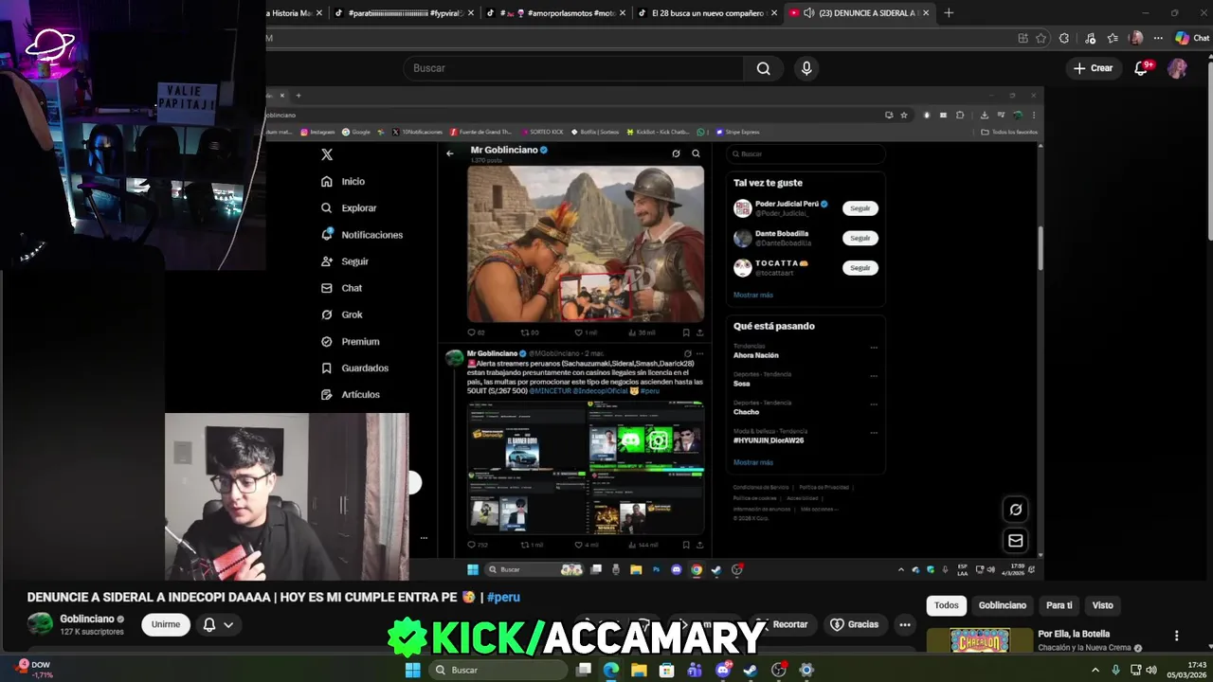Click the browser profile picture icon
Viewport: 1213px width, 682px height.
coord(1136,38)
